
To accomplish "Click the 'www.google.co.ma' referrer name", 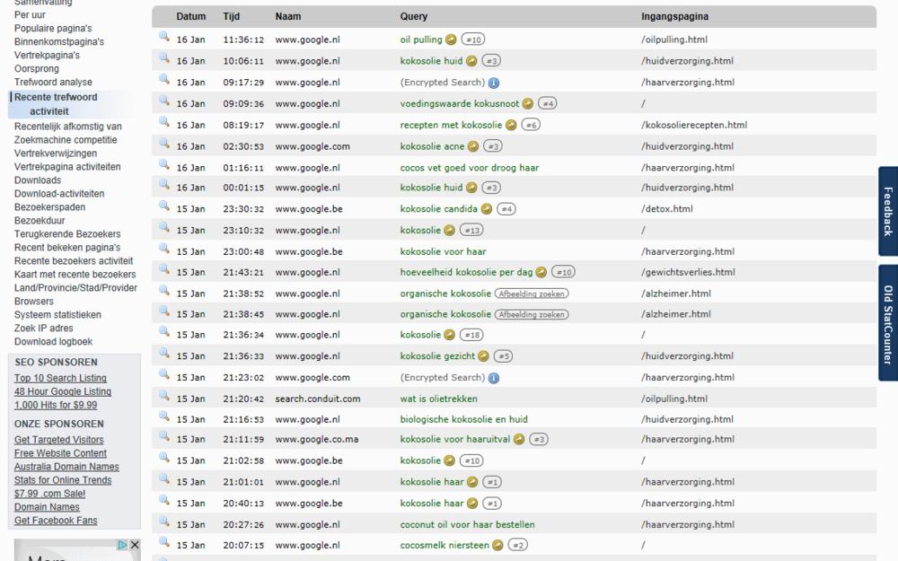I will tap(317, 440).
